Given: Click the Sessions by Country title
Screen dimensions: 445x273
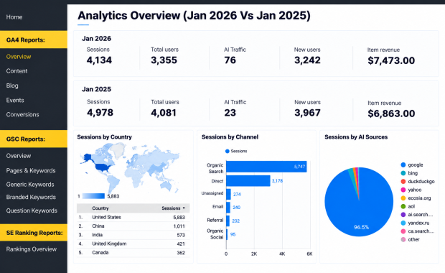Looking at the screenshot, I should 105,137.
